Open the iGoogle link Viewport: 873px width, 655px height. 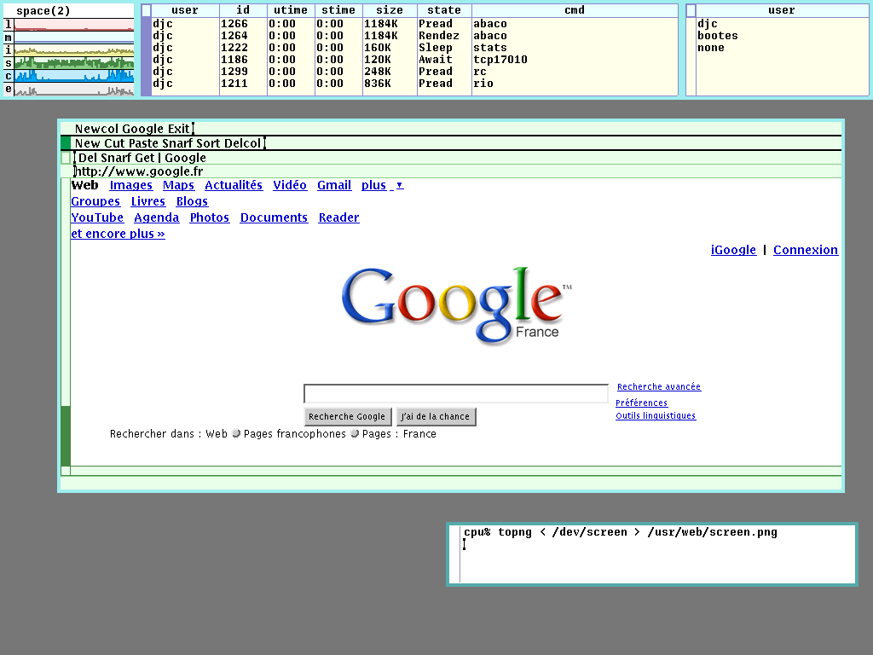point(733,250)
